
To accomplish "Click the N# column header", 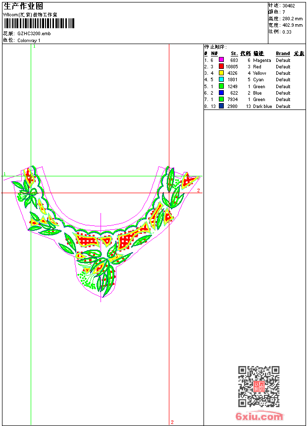I will (x=214, y=53).
